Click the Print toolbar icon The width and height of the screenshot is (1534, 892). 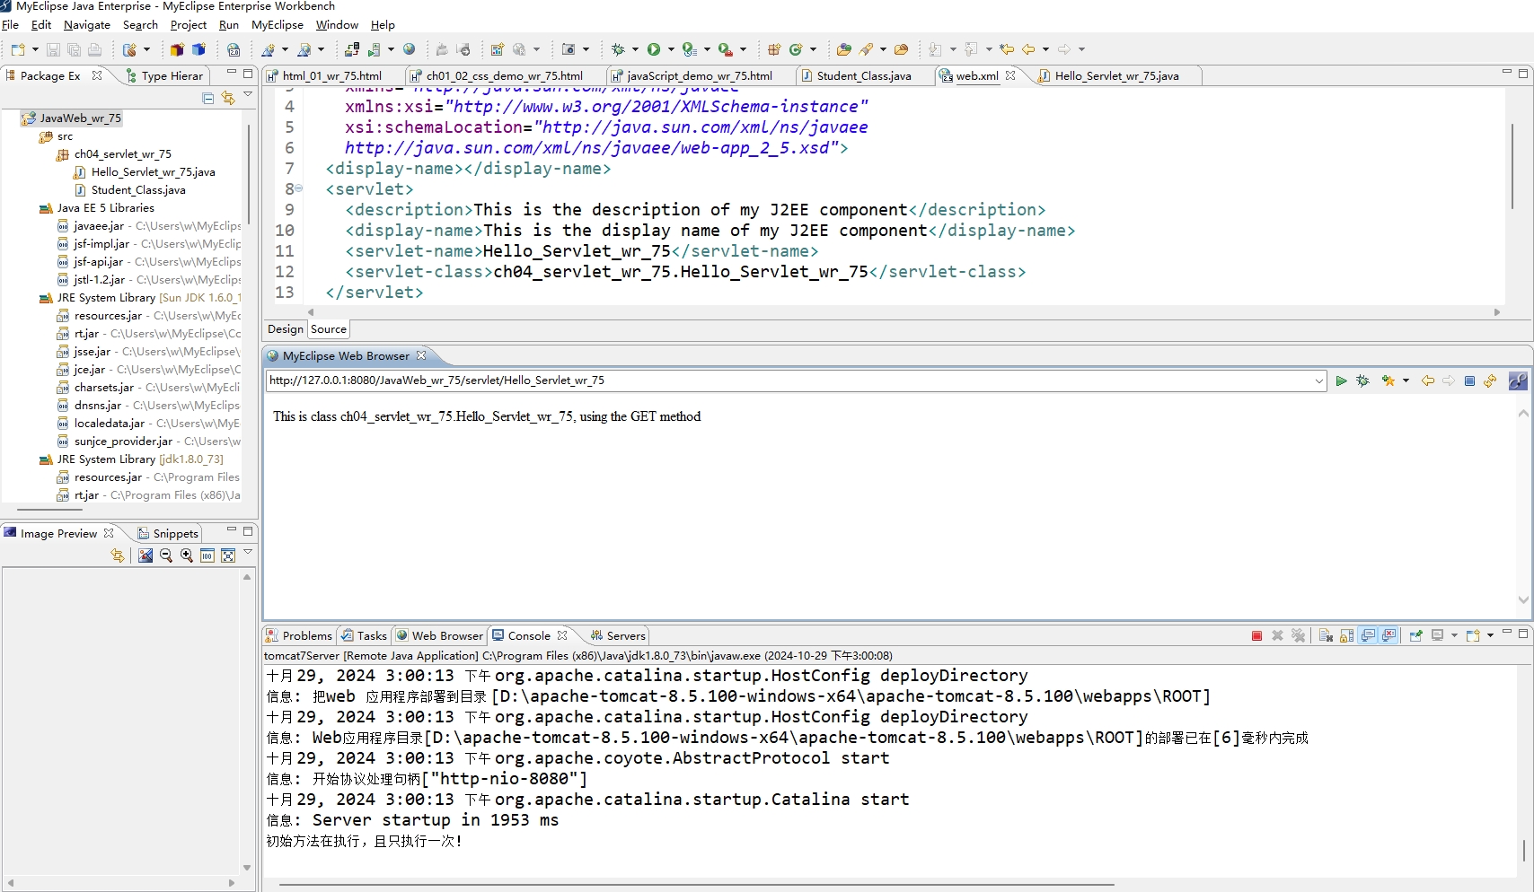pos(94,49)
